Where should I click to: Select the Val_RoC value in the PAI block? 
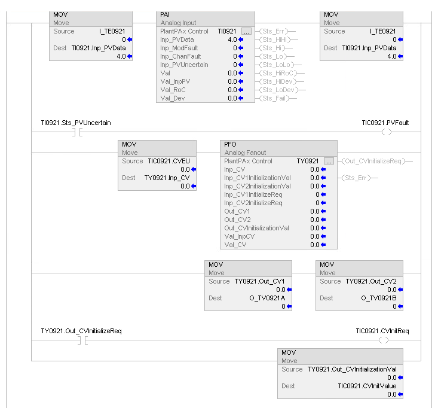[x=232, y=90]
